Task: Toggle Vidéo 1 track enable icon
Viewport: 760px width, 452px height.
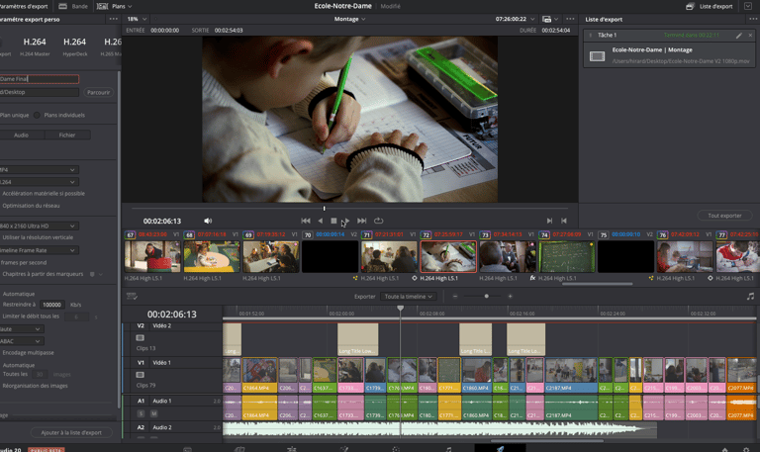Action: 141,375
